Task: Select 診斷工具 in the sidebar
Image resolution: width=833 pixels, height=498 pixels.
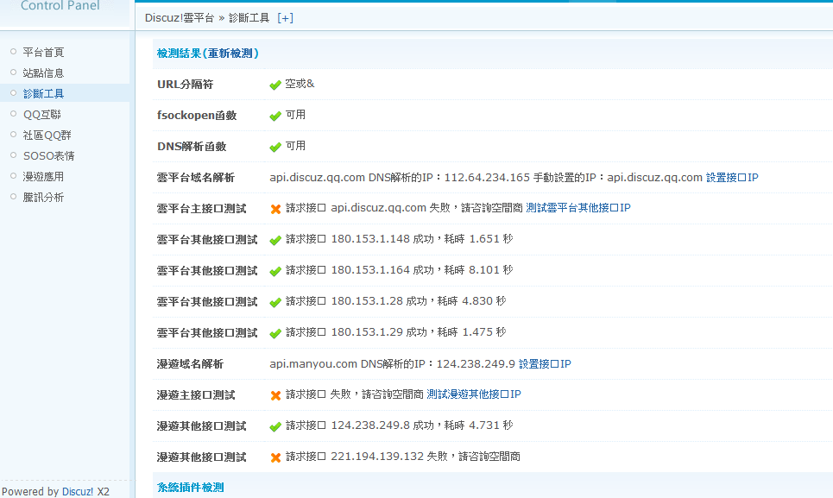Action: pos(43,93)
